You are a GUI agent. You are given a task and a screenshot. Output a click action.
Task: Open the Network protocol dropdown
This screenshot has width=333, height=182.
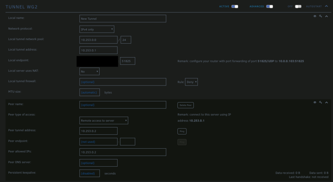coord(97,29)
